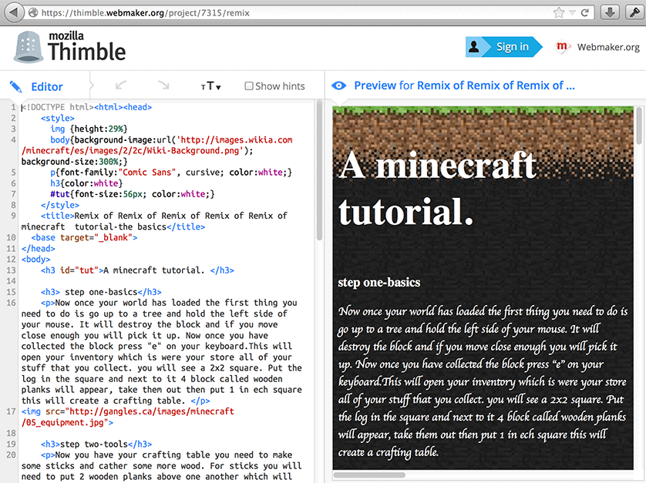
Task: Click the 'A minecraft tutorial.' preview heading
Action: click(438, 187)
